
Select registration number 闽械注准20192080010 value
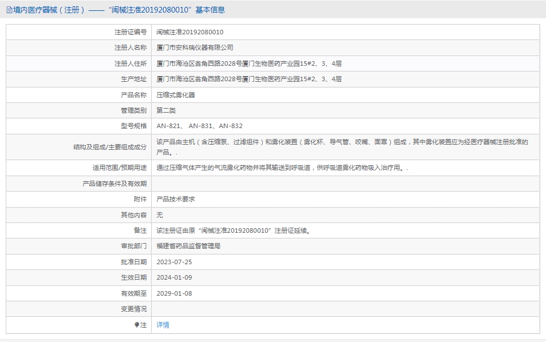[x=190, y=32]
